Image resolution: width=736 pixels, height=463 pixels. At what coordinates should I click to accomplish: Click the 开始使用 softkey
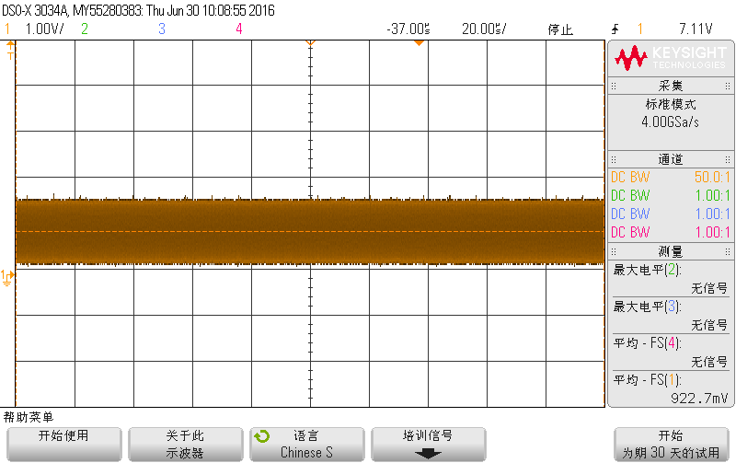tap(63, 445)
